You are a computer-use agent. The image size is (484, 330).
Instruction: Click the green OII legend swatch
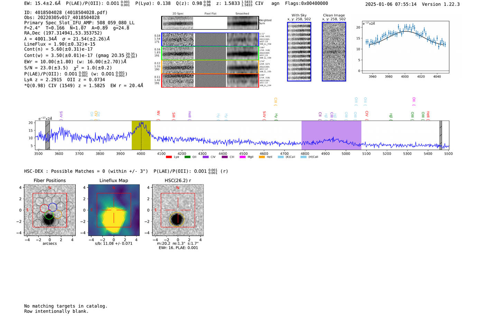(x=187, y=157)
